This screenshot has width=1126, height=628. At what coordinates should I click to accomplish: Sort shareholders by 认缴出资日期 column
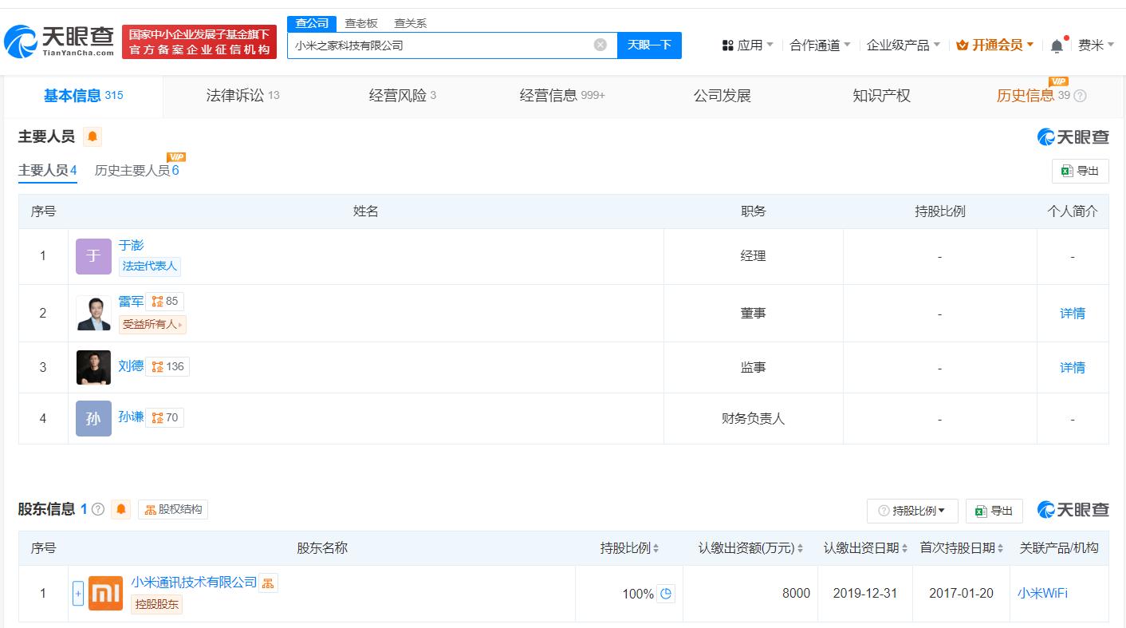click(865, 548)
